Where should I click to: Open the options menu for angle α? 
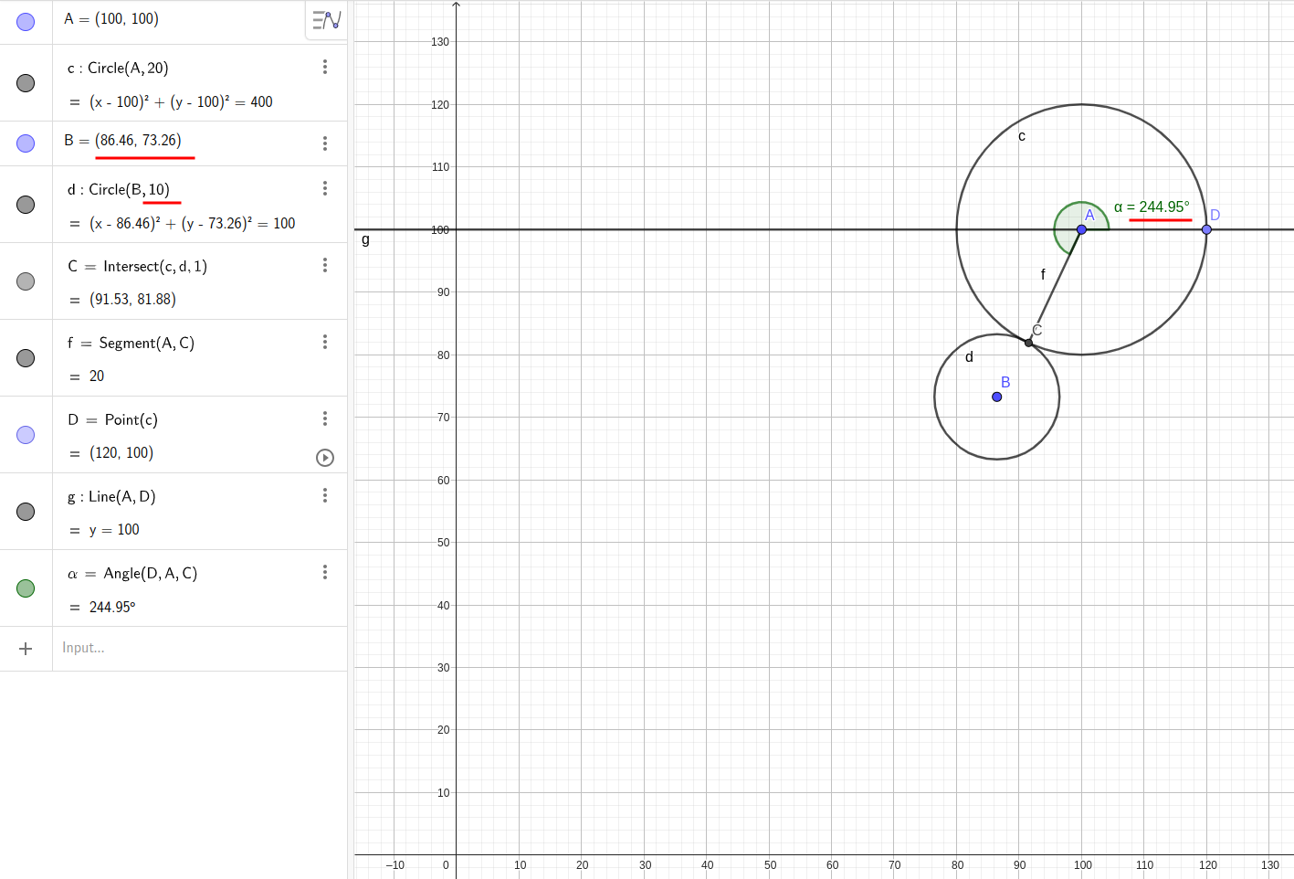pyautogui.click(x=325, y=571)
